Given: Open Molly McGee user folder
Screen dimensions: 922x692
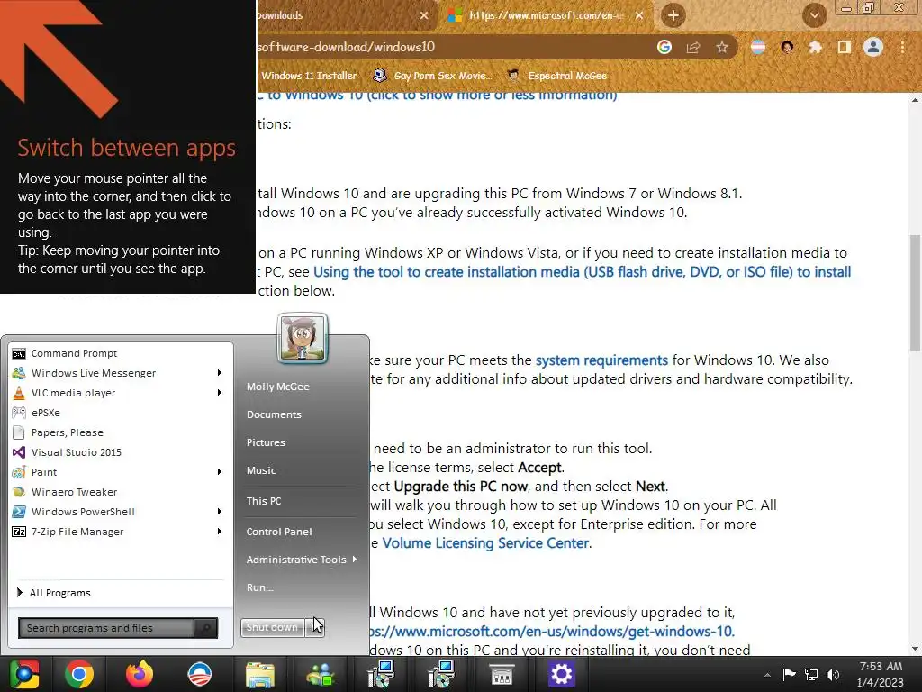Looking at the screenshot, I should click(x=278, y=387).
